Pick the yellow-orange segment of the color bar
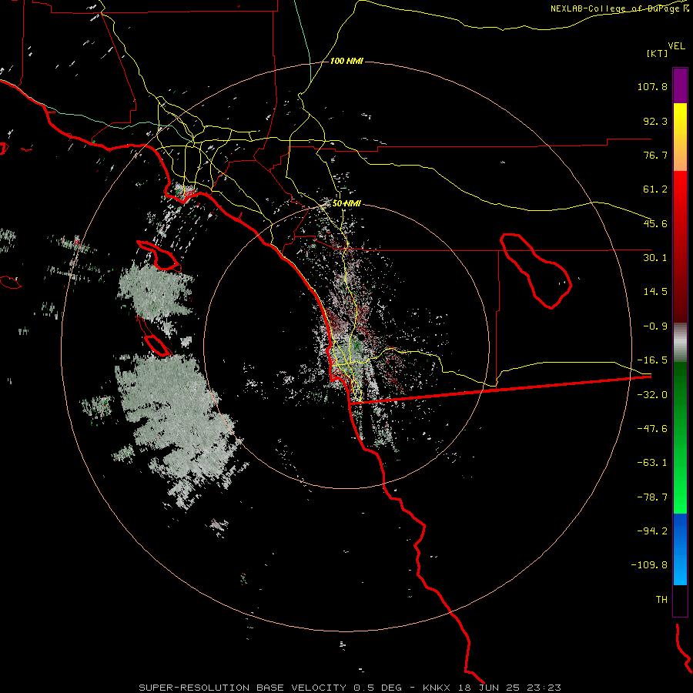 coord(680,137)
